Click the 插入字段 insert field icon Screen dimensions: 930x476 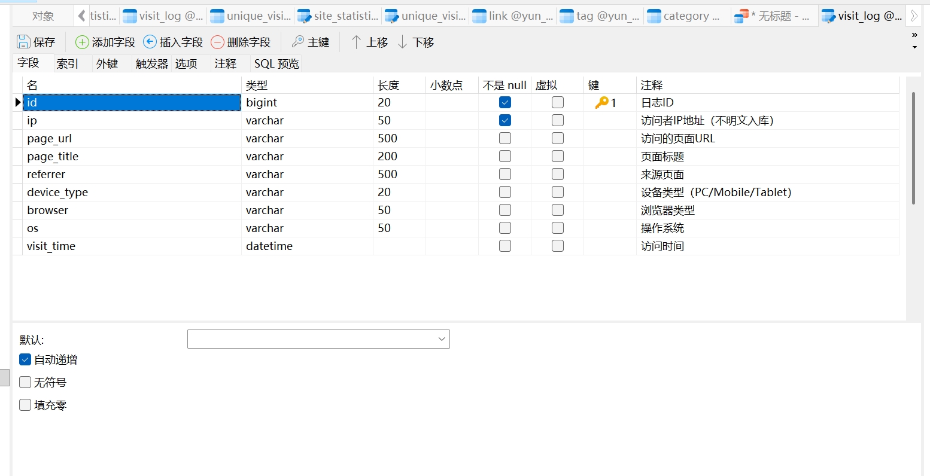point(150,42)
